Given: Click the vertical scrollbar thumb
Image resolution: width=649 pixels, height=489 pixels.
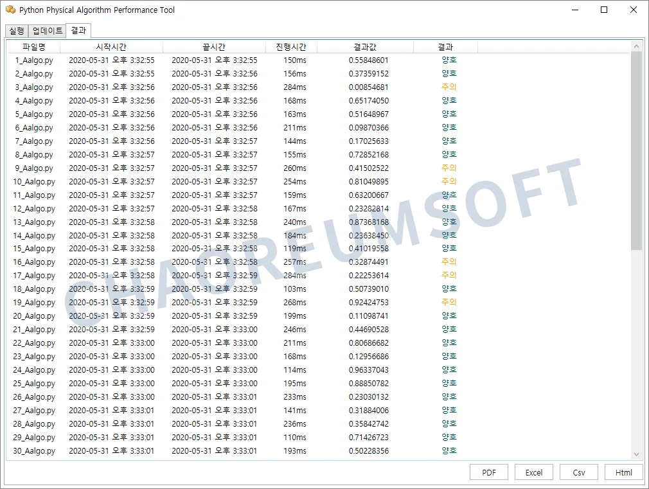Looking at the screenshot, I should [x=636, y=151].
